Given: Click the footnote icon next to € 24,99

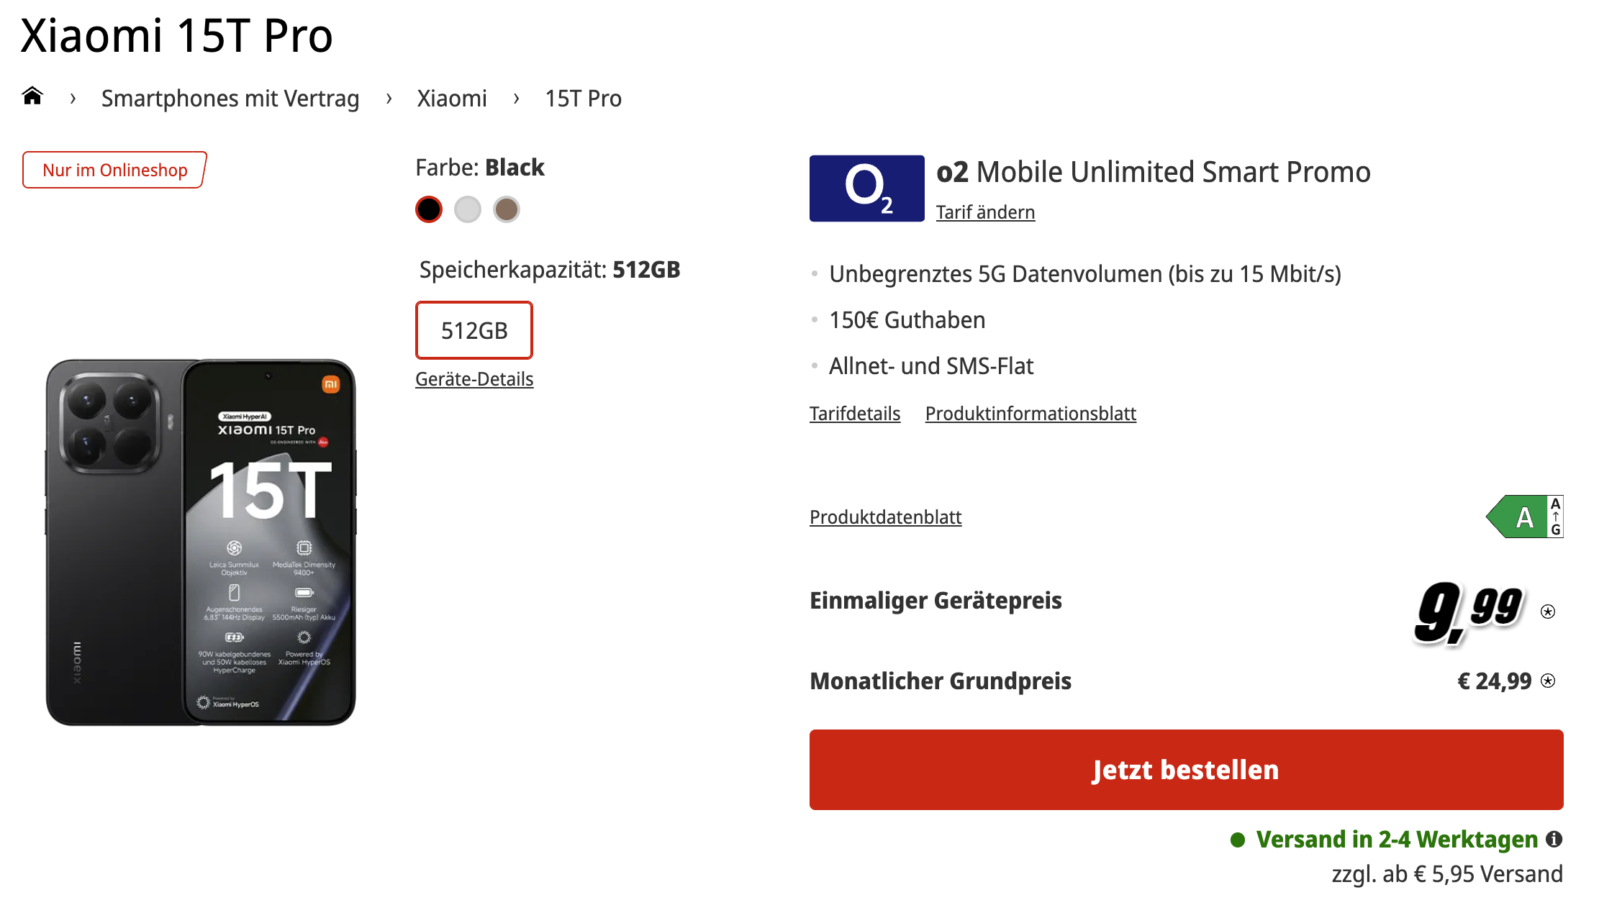Looking at the screenshot, I should tap(1549, 681).
